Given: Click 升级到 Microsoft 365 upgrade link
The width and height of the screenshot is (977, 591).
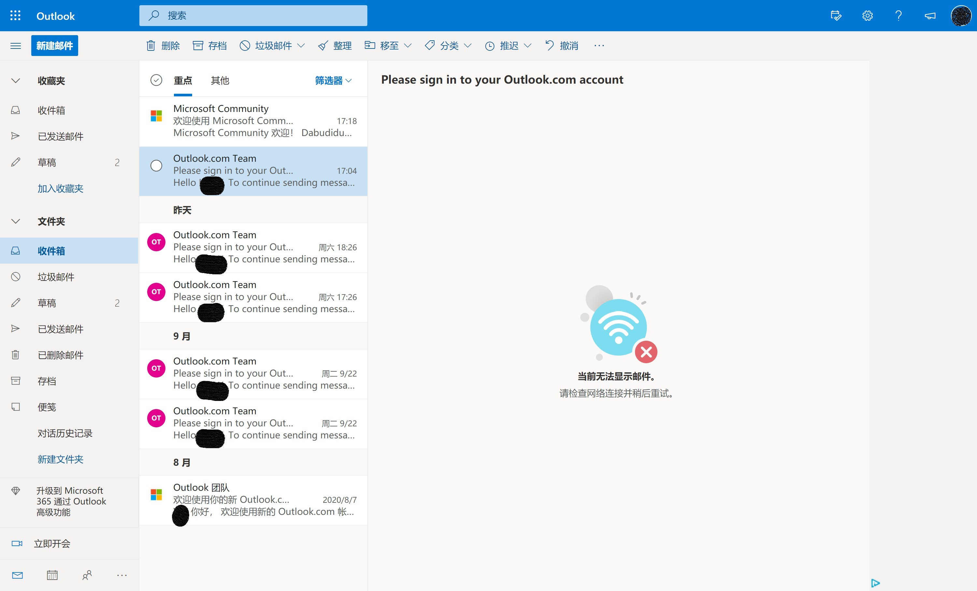Looking at the screenshot, I should click(x=71, y=502).
